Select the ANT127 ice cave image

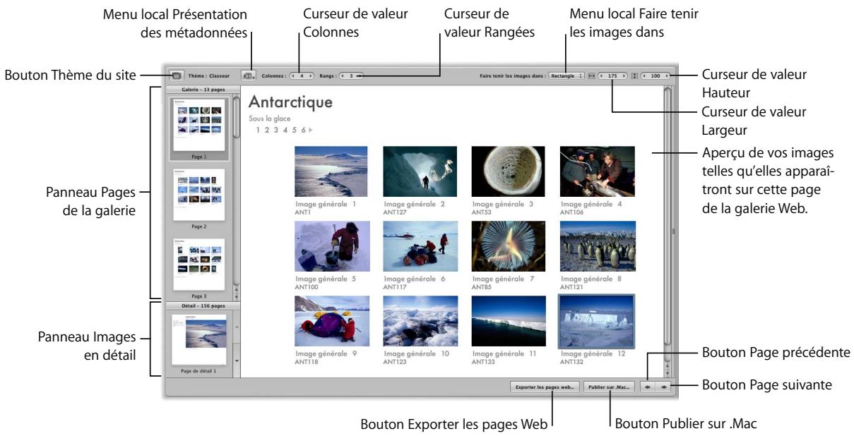tap(420, 171)
